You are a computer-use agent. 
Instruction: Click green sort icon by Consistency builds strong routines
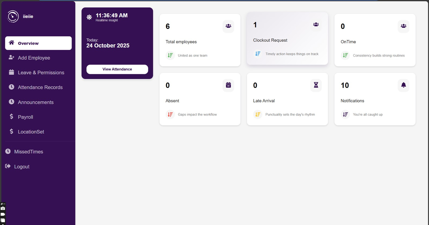pyautogui.click(x=345, y=55)
